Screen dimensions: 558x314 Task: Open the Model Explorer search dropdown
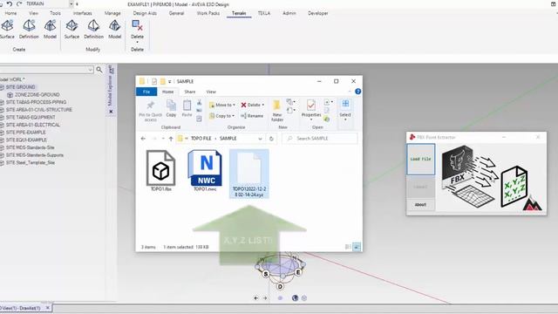[x=91, y=70]
